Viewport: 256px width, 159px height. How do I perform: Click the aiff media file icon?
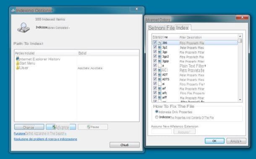tap(159, 97)
